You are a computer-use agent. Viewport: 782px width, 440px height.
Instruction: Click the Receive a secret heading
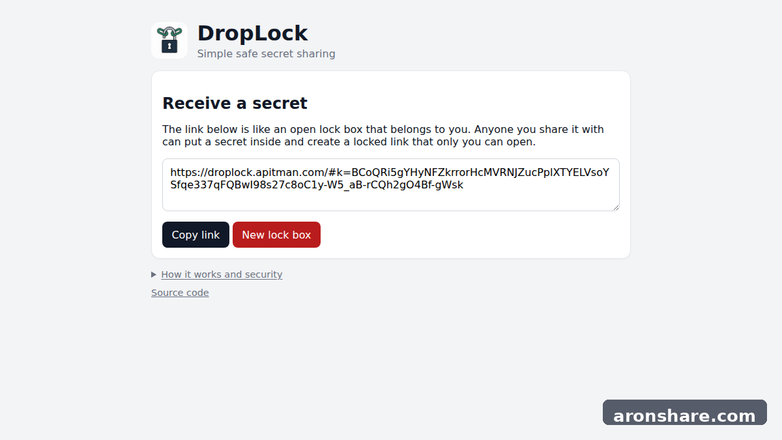coord(235,103)
